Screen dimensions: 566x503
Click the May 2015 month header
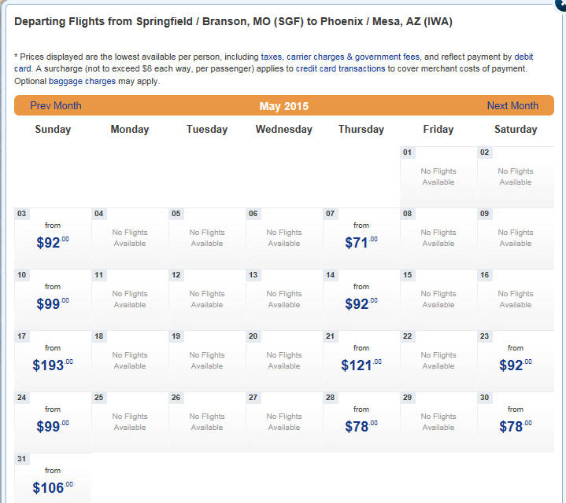(x=283, y=106)
